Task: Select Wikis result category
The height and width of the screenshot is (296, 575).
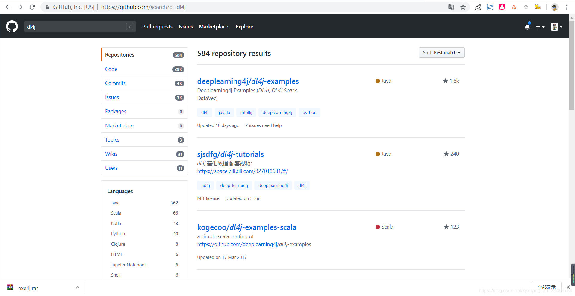Action: [145, 154]
